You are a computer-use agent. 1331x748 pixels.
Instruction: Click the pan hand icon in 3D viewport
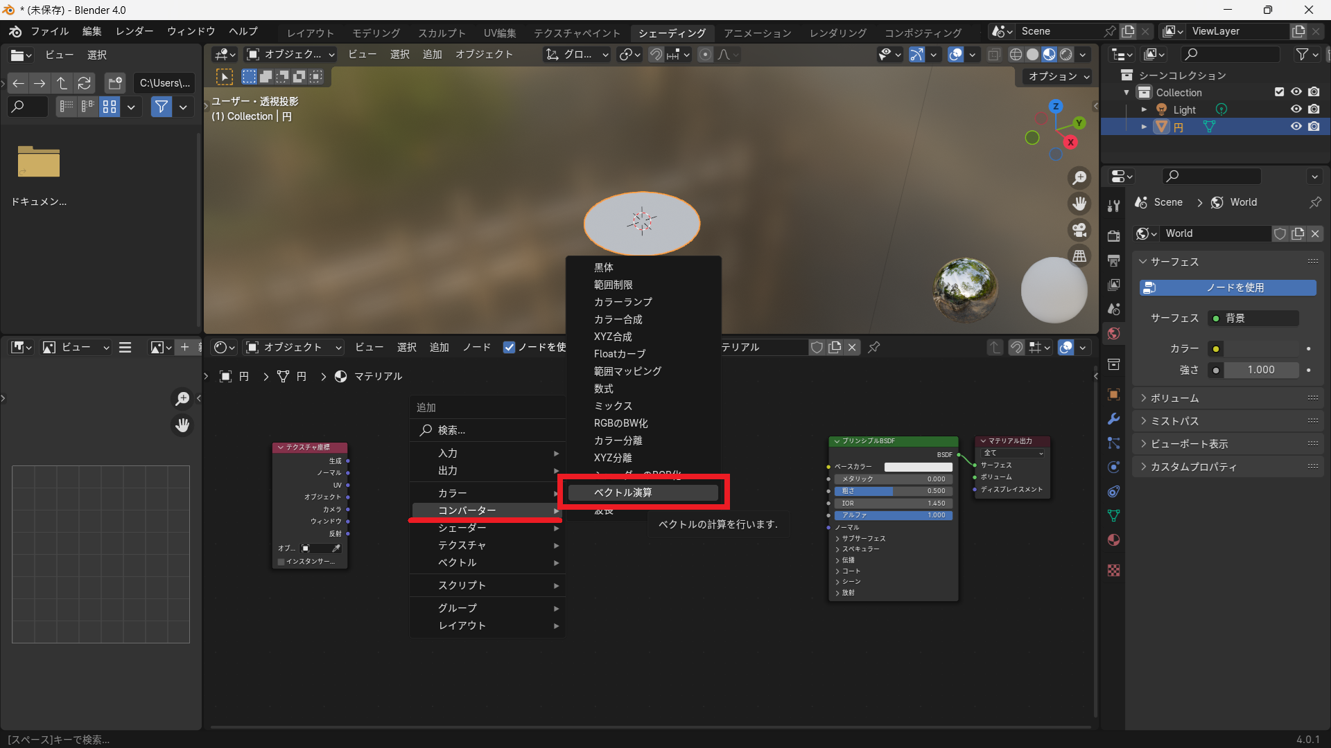[1079, 204]
